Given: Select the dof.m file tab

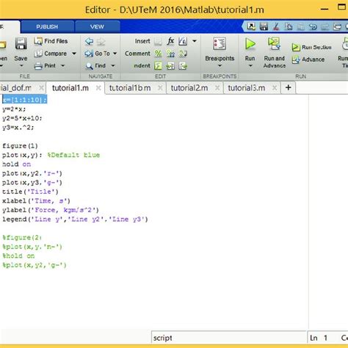Looking at the screenshot, I should [x=15, y=88].
